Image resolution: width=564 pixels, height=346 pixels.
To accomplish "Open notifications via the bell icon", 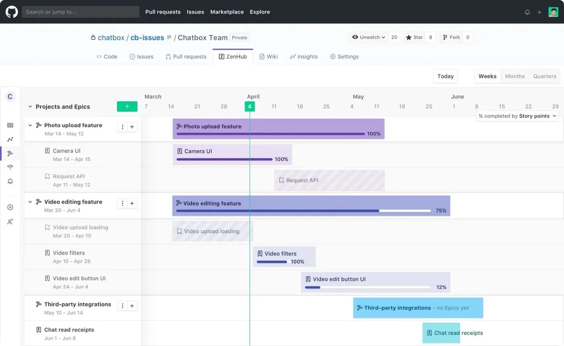I will [10, 181].
